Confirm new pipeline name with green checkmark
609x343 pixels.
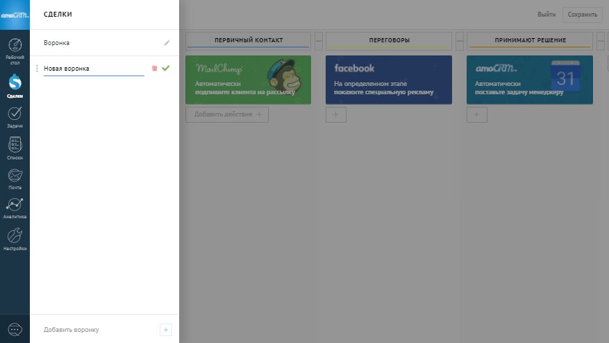[x=166, y=68]
